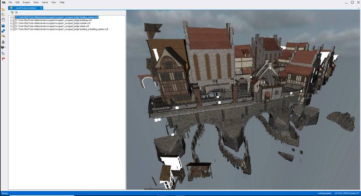The width and height of the screenshot is (361, 196).
Task: Toggle the buildings.w2l layer checkbox
Action: [14, 20]
